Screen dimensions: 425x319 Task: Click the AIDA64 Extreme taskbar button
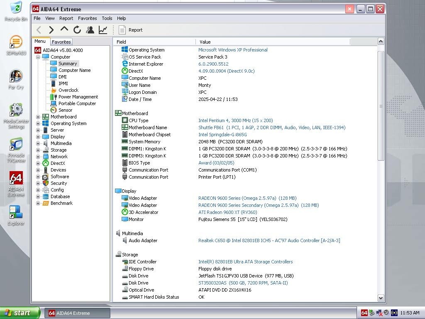pos(78,313)
